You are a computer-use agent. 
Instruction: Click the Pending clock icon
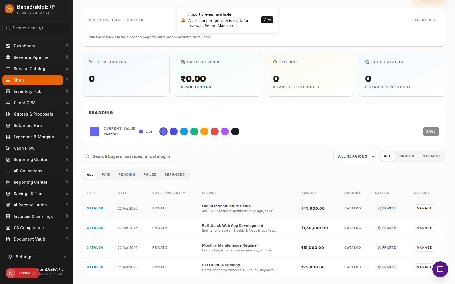[x=275, y=62]
